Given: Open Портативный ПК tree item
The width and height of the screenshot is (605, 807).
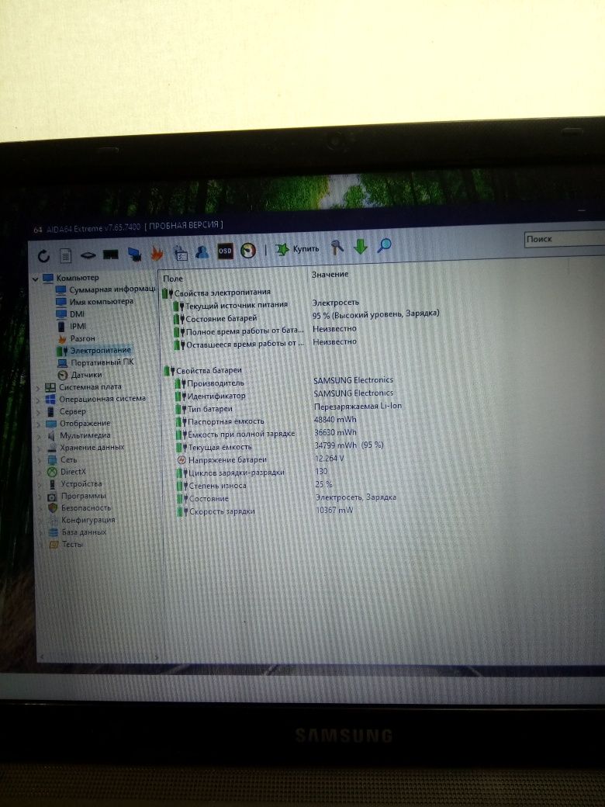Looking at the screenshot, I should click(95, 362).
